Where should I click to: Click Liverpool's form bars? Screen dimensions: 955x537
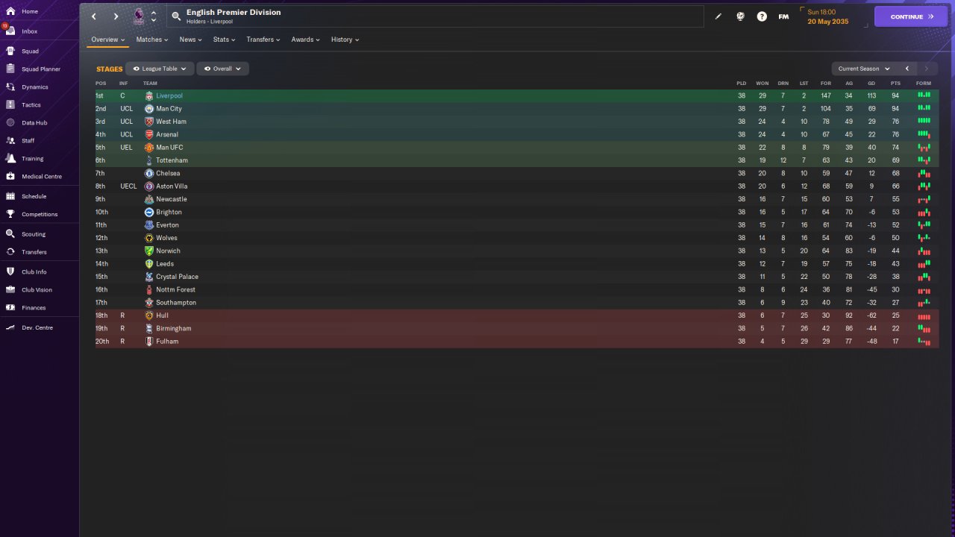924,95
